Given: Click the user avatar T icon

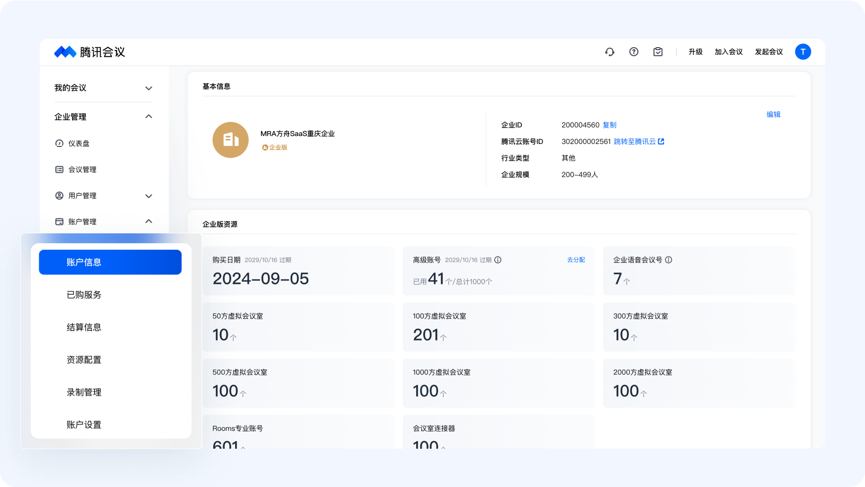Looking at the screenshot, I should pos(802,52).
